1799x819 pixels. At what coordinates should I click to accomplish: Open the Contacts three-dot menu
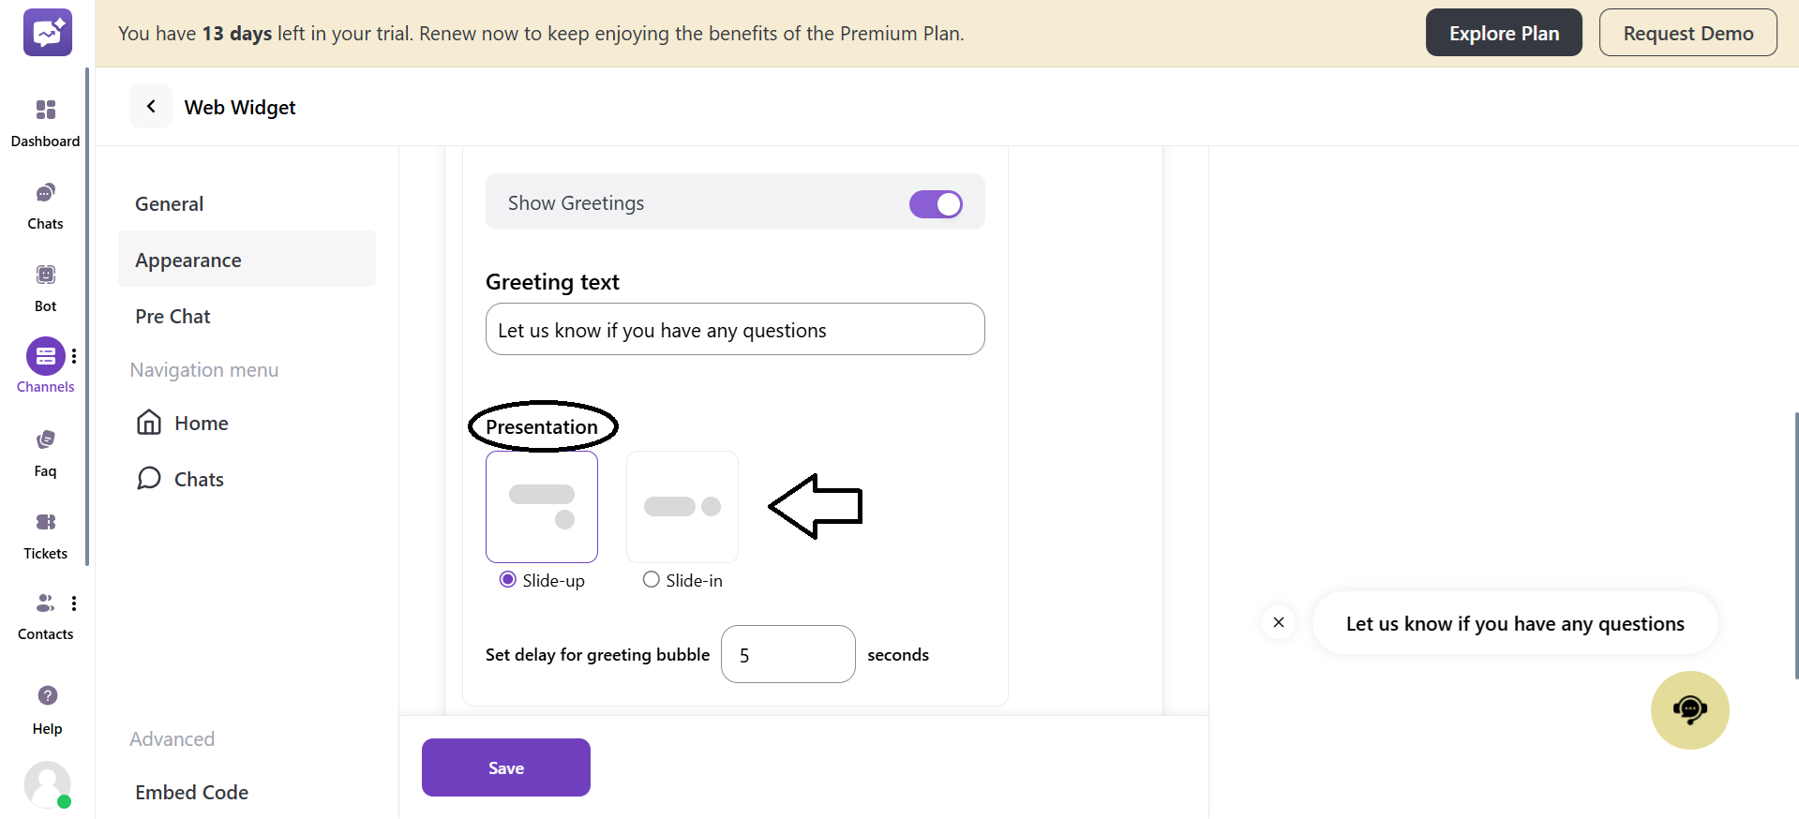point(74,603)
